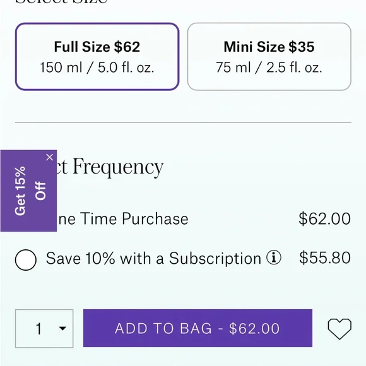This screenshot has width=366, height=366.
Task: Click the $55.80 subscription price
Action: point(325,257)
